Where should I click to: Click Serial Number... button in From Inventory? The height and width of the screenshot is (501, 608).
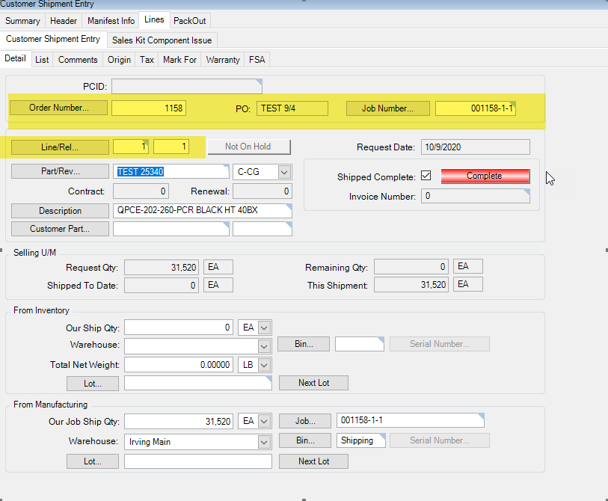pos(440,344)
